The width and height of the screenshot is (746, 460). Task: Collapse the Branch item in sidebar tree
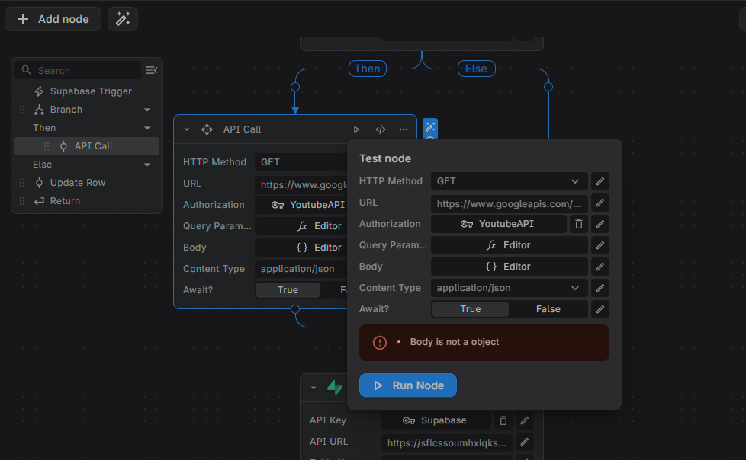point(147,110)
